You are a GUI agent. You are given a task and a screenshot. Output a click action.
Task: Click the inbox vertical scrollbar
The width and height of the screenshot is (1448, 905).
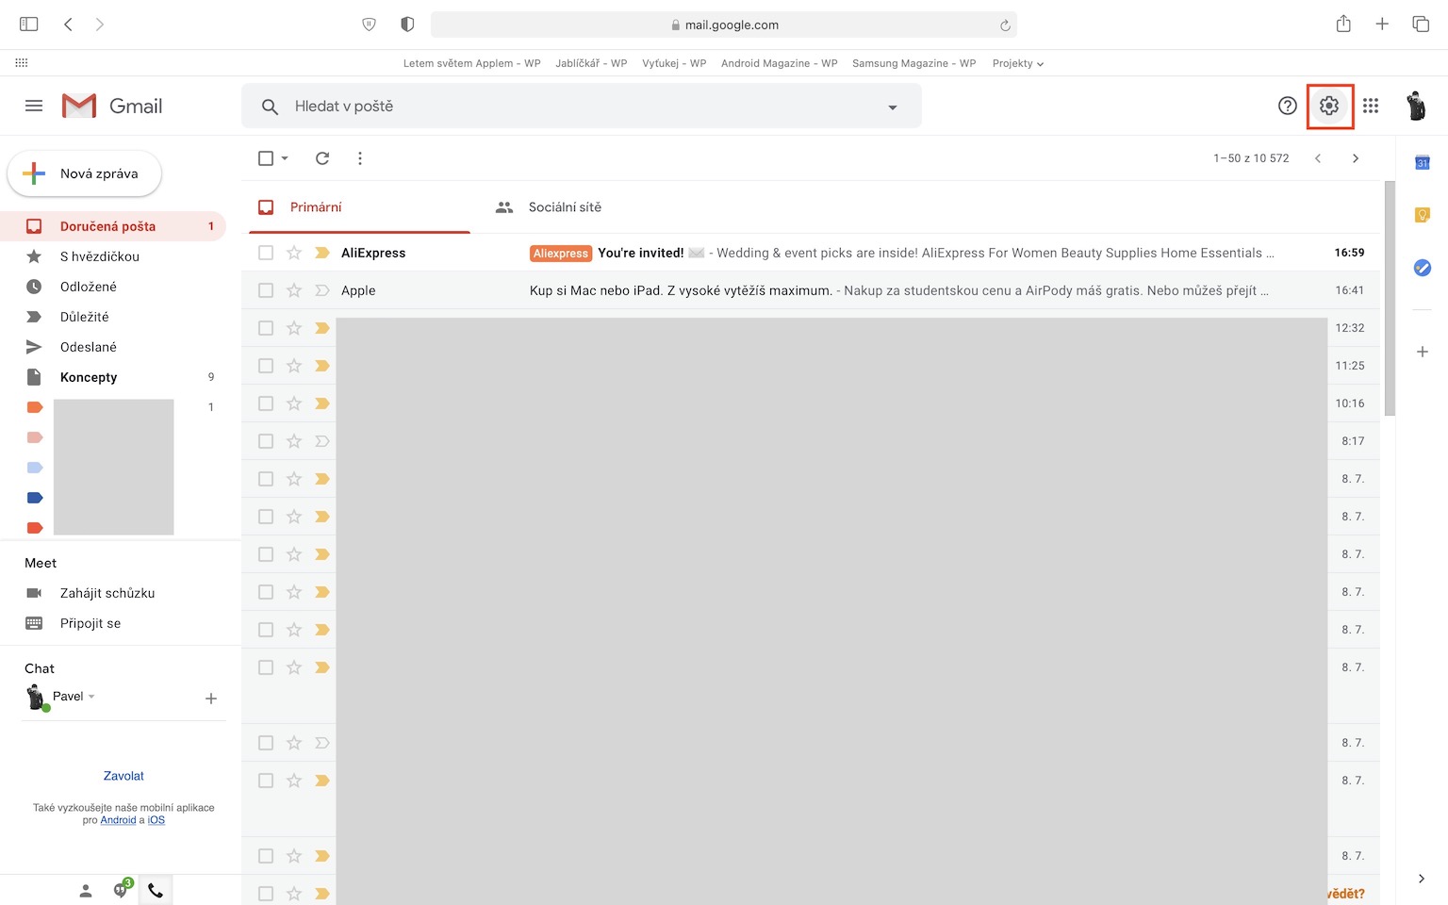pos(1390,298)
